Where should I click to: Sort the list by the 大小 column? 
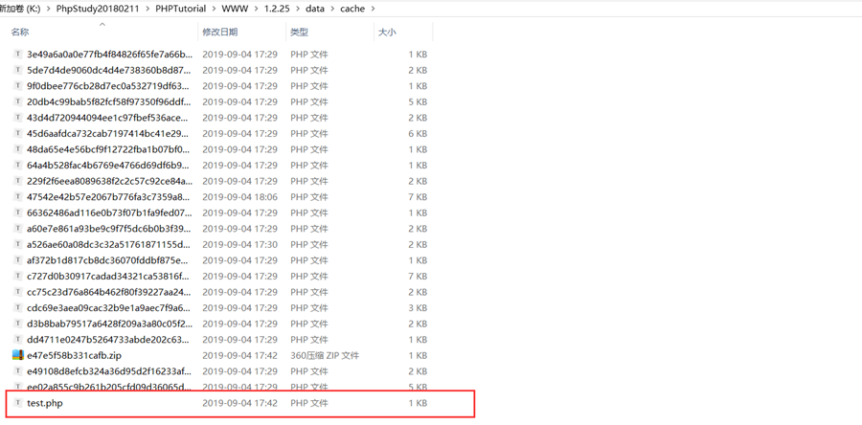(x=387, y=33)
